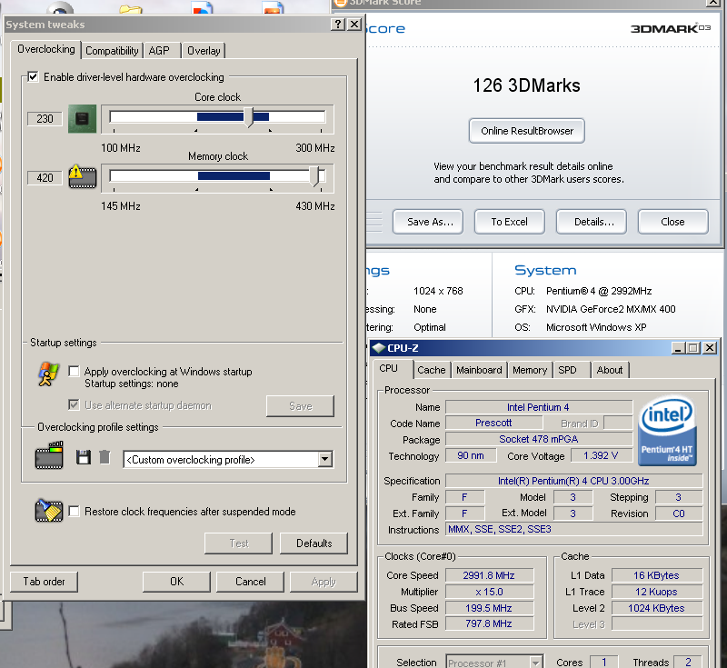This screenshot has width=727, height=668.
Task: Open the Memory tab in CPU-Z
Action: tap(530, 370)
